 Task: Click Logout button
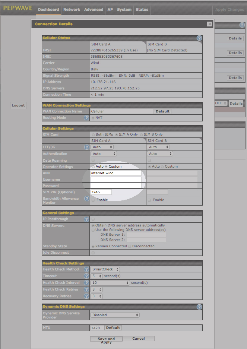point(18,105)
